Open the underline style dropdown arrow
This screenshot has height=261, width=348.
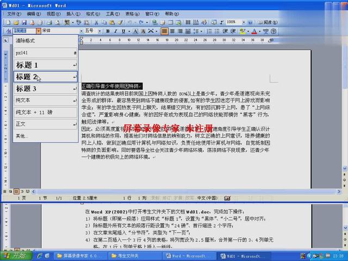point(129,31)
